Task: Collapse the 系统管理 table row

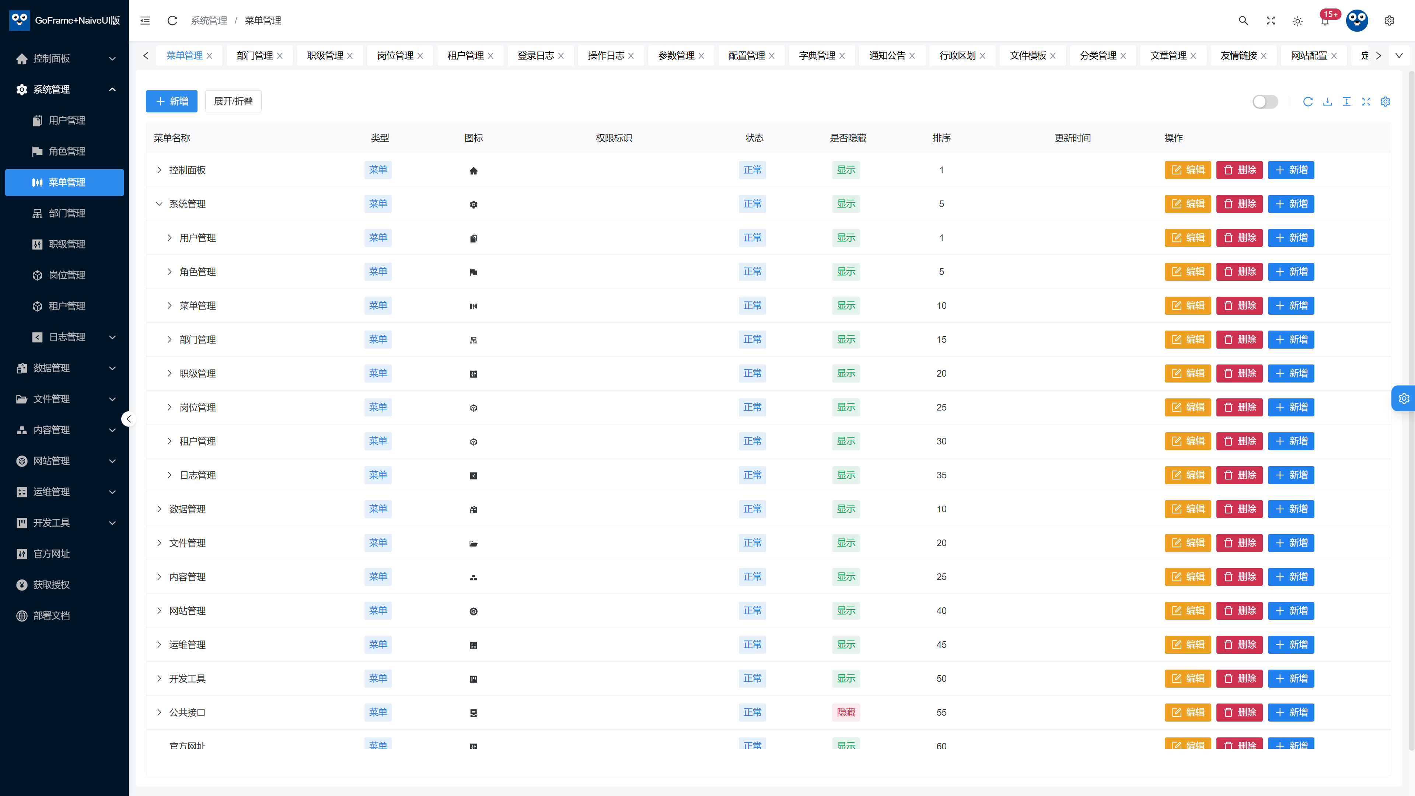Action: point(159,204)
